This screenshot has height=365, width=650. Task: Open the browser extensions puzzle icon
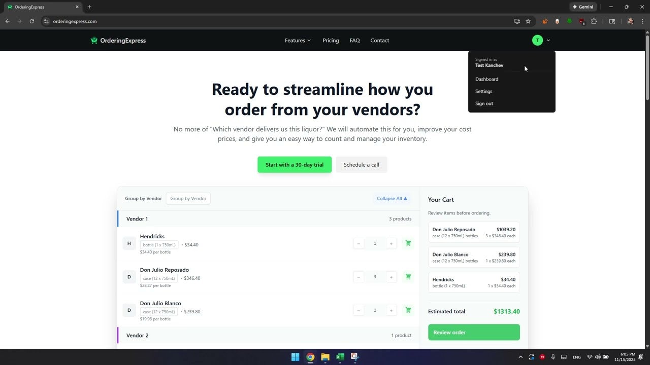coord(594,21)
